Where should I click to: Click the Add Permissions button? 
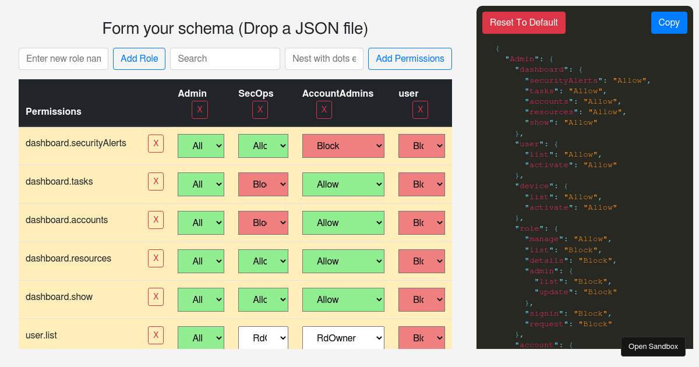(410, 59)
